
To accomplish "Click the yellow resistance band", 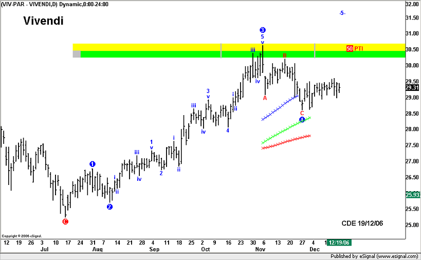I will [x=154, y=47].
